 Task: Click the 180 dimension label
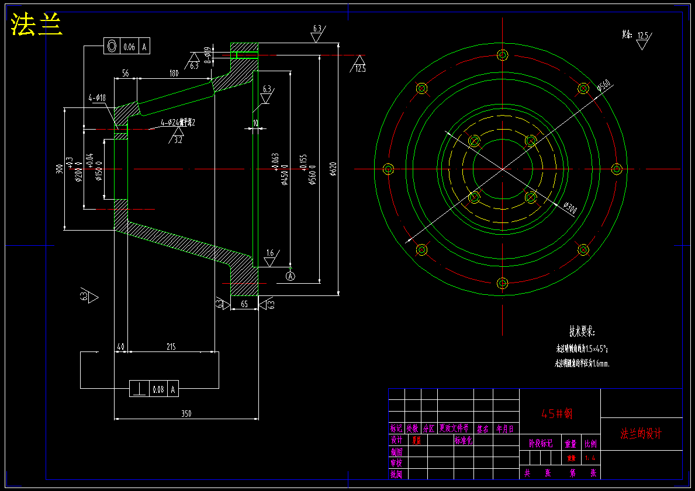coord(174,73)
